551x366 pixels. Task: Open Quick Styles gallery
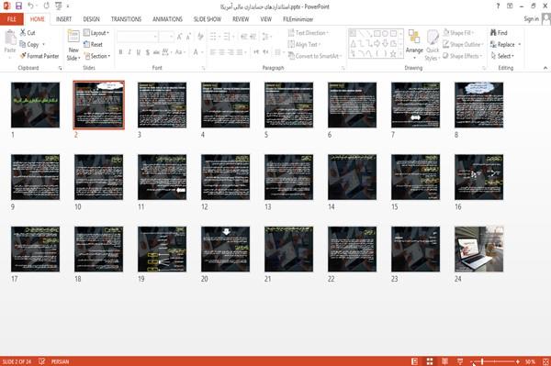[433, 45]
